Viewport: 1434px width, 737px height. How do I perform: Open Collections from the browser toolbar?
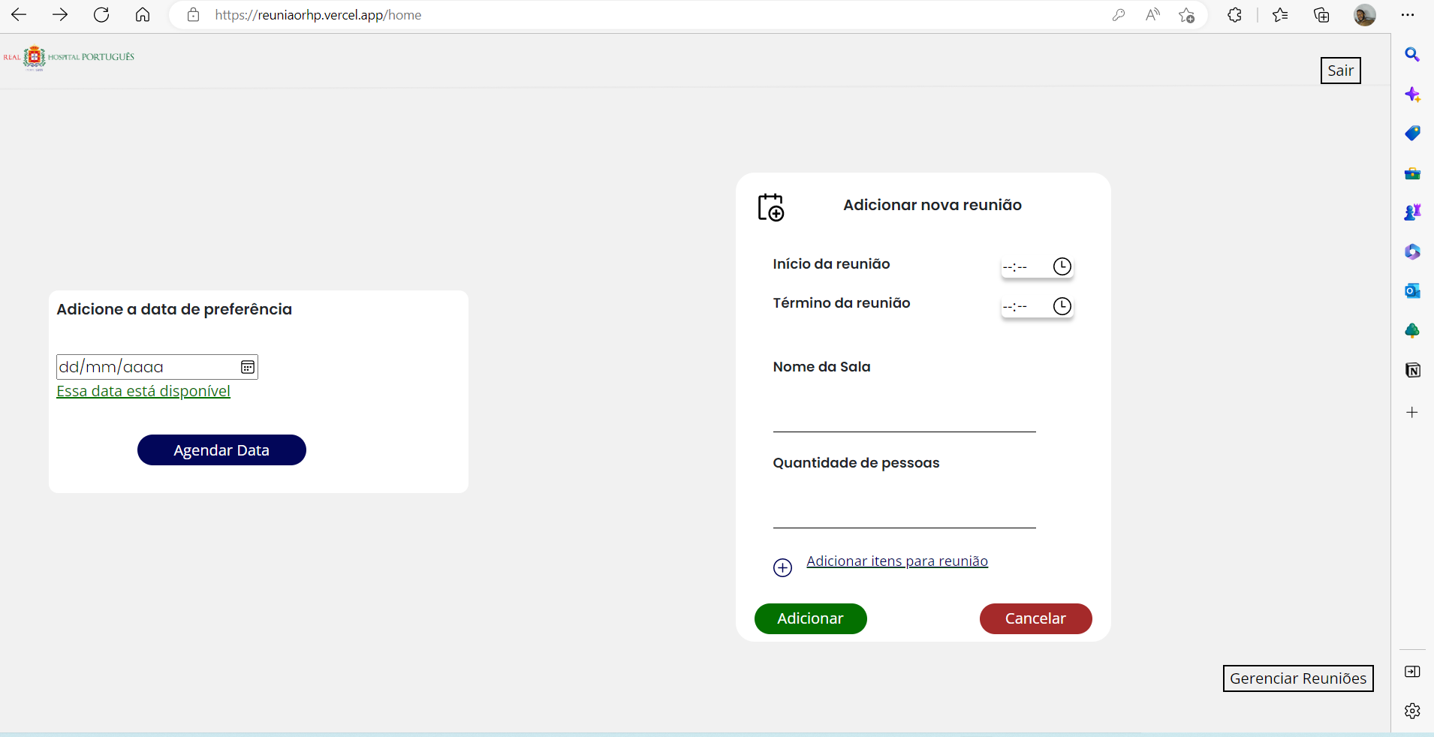1321,15
